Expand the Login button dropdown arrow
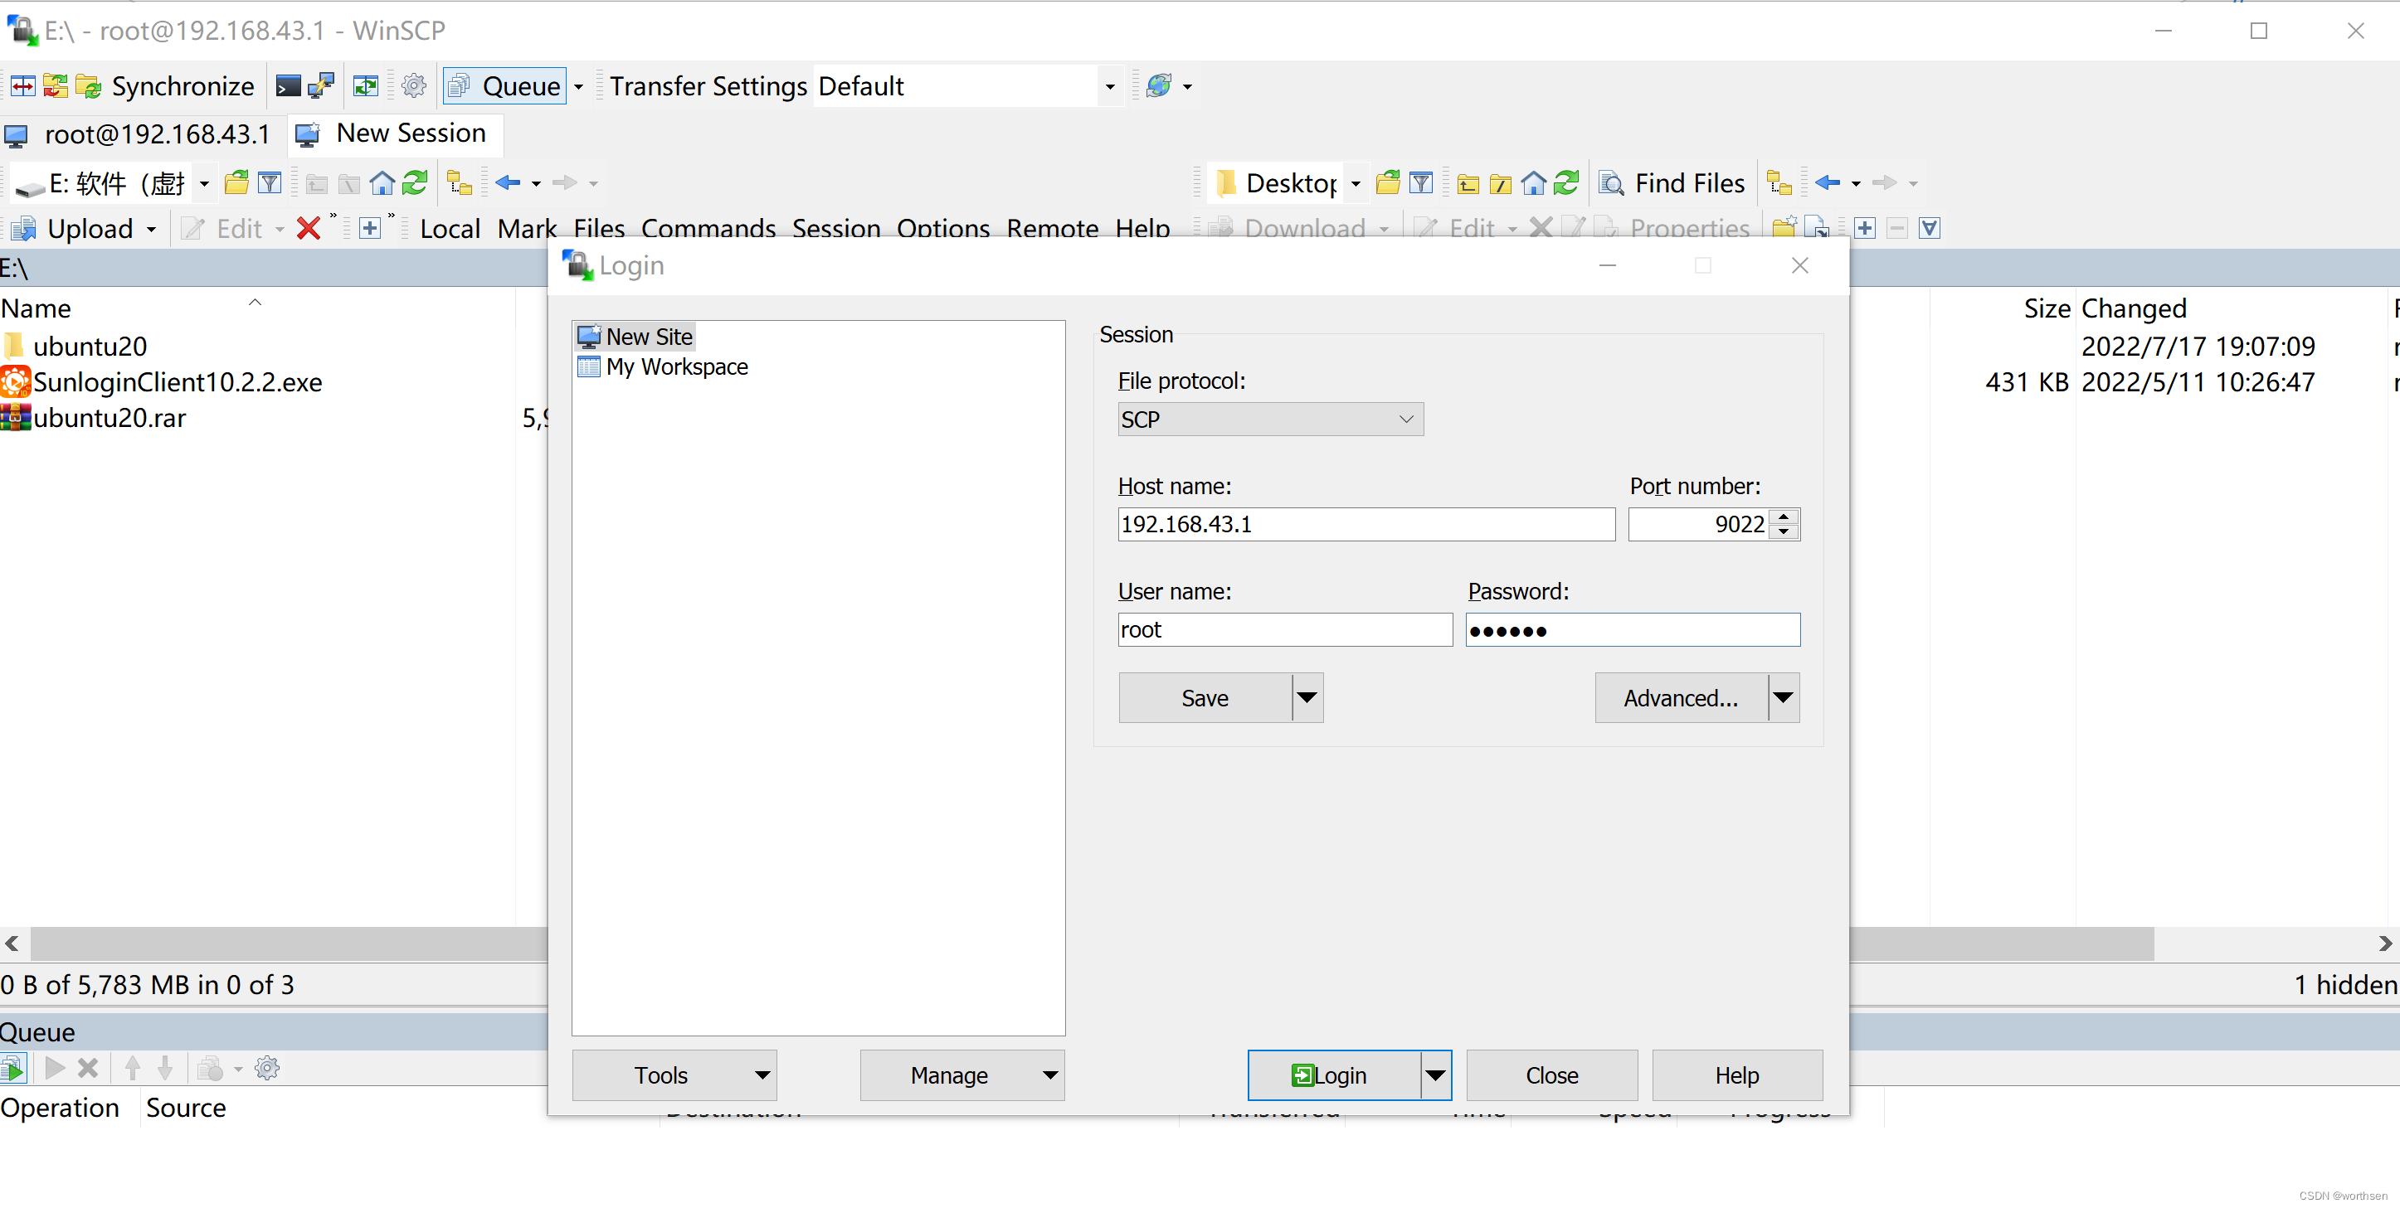The width and height of the screenshot is (2400, 1208). pos(1435,1075)
